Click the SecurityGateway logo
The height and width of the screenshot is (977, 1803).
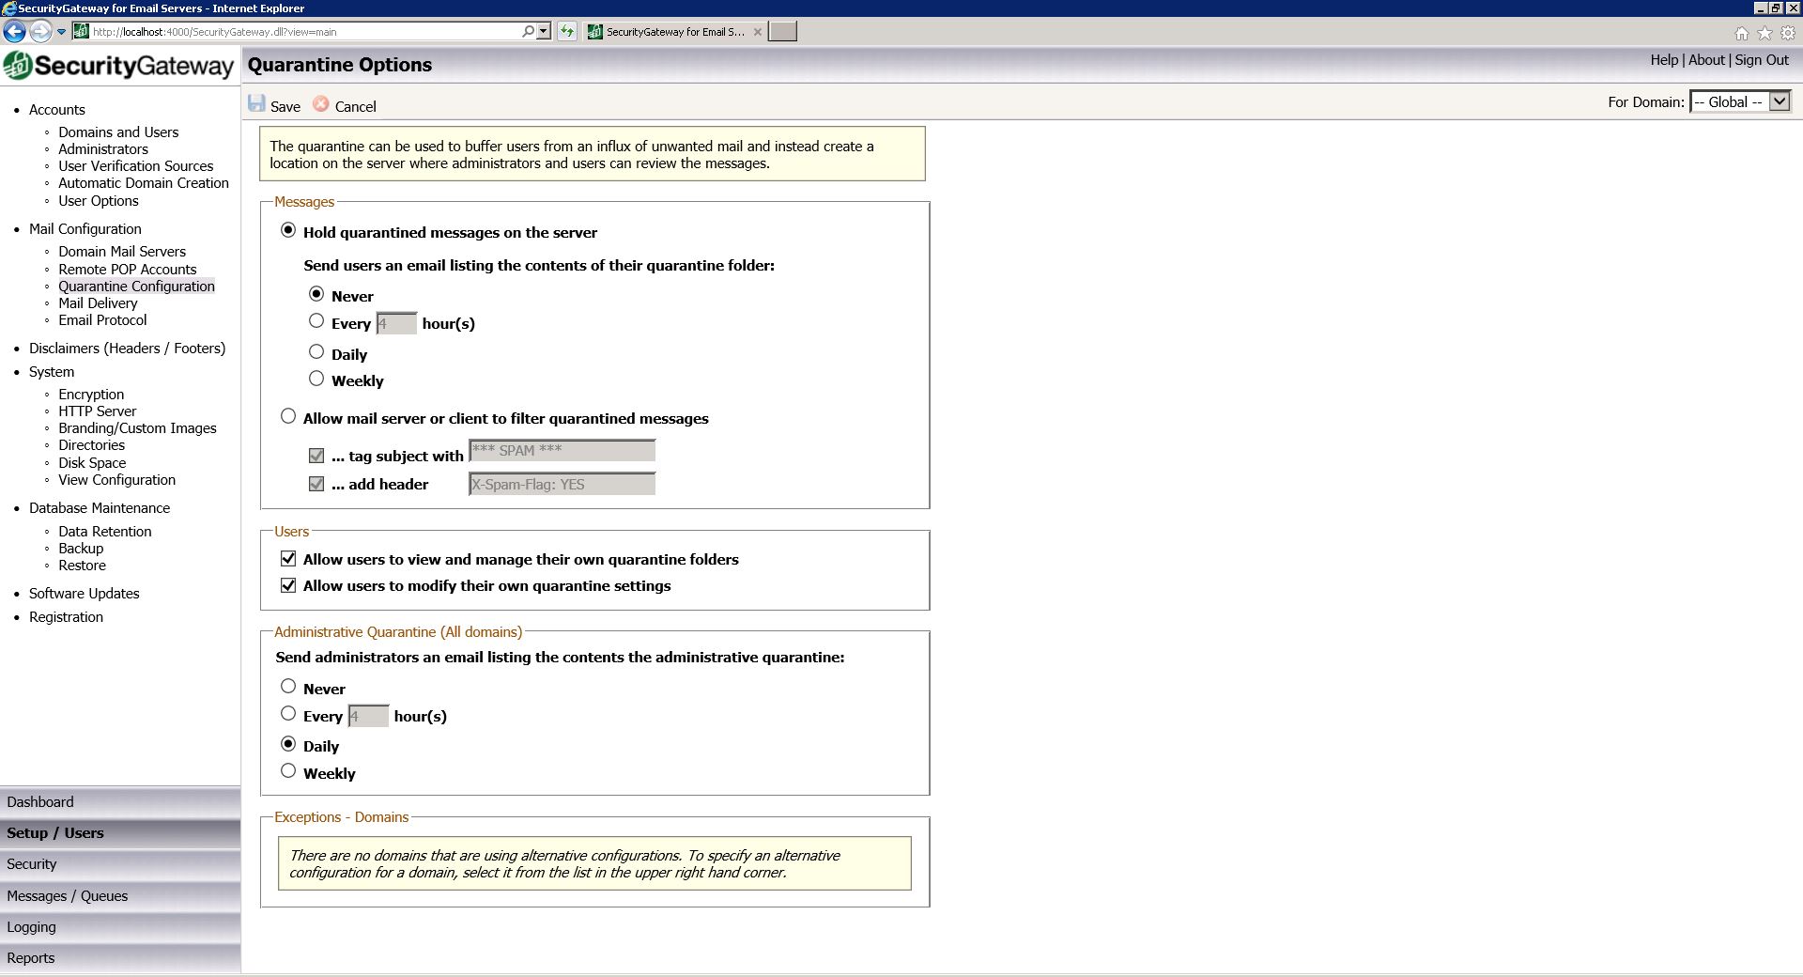[118, 66]
